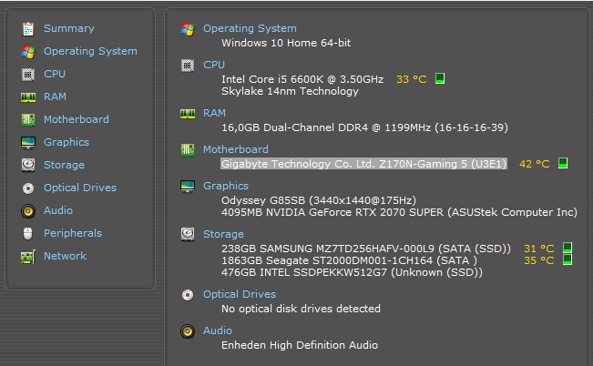Image resolution: width=593 pixels, height=366 pixels.
Task: Click the Motherboard icon in sidebar
Action: click(28, 120)
